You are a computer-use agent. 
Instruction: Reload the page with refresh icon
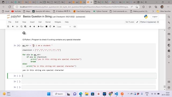click(x=10, y=7)
